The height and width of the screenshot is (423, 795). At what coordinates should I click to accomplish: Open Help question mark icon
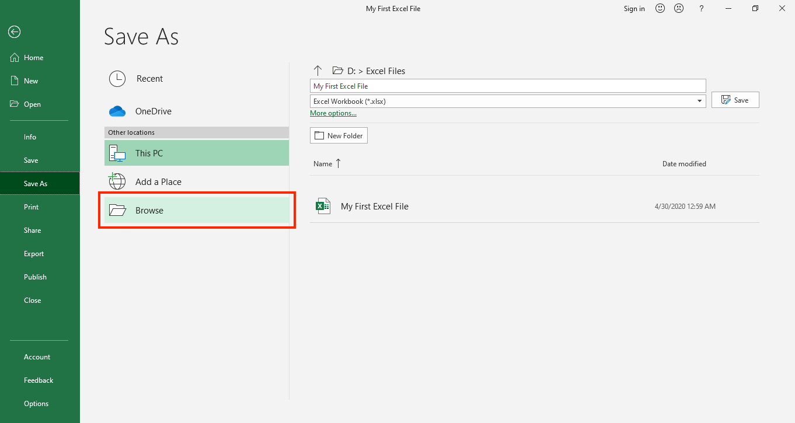(702, 9)
